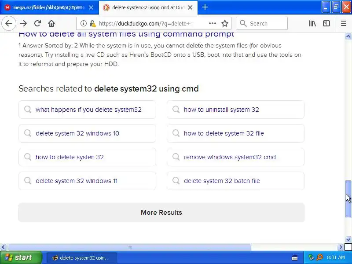Click the vertical scrollbar up arrow
The width and height of the screenshot is (352, 264).
coord(348,36)
